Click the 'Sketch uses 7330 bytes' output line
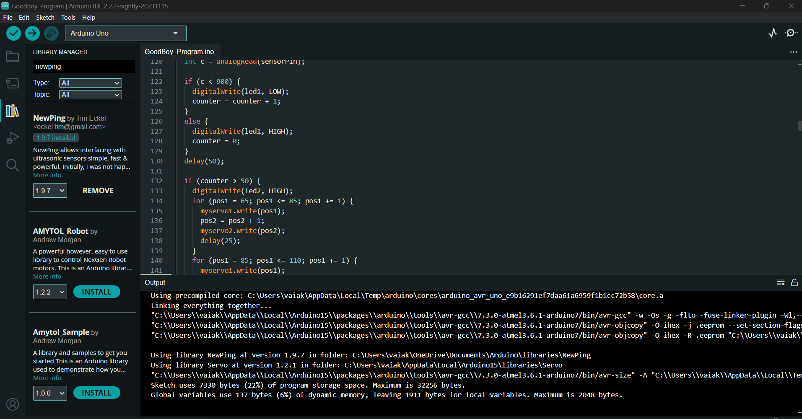Screen dimensions: 802x419 click(x=308, y=385)
